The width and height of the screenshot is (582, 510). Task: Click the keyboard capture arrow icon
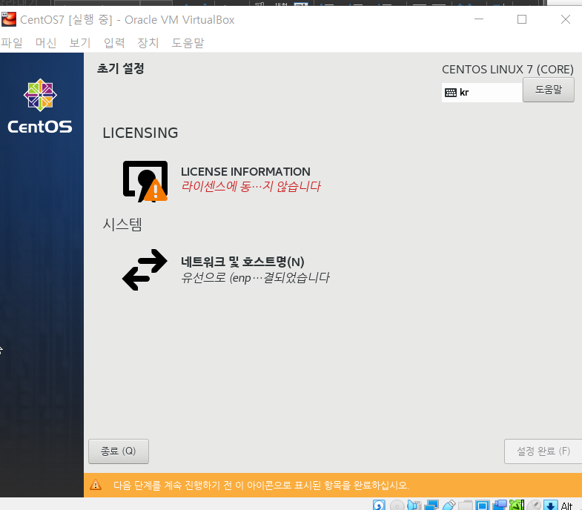(550, 505)
